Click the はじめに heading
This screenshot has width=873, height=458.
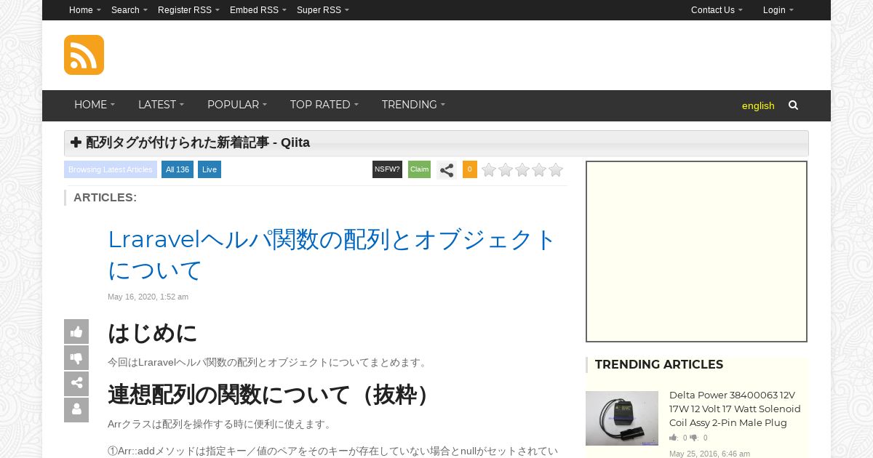pos(153,333)
